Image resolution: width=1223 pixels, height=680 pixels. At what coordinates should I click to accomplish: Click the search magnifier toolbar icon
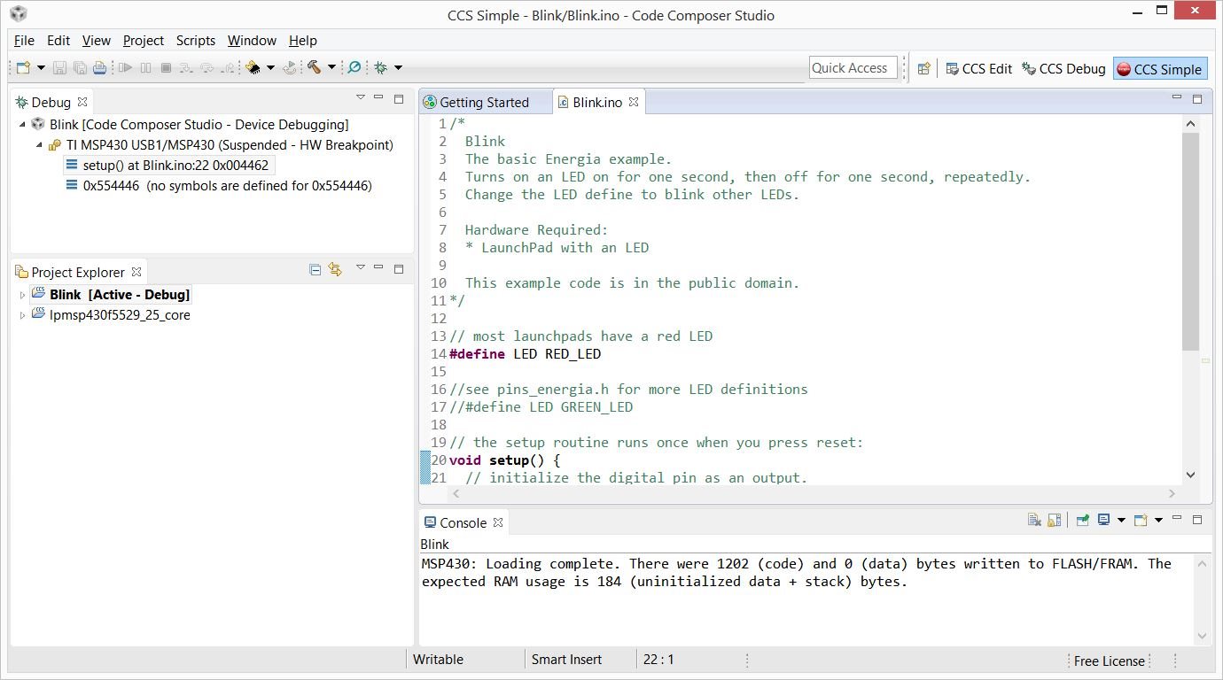coord(354,67)
